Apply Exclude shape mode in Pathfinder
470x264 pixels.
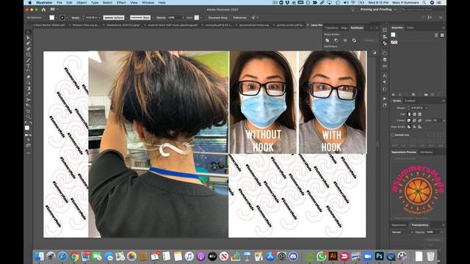(354, 40)
